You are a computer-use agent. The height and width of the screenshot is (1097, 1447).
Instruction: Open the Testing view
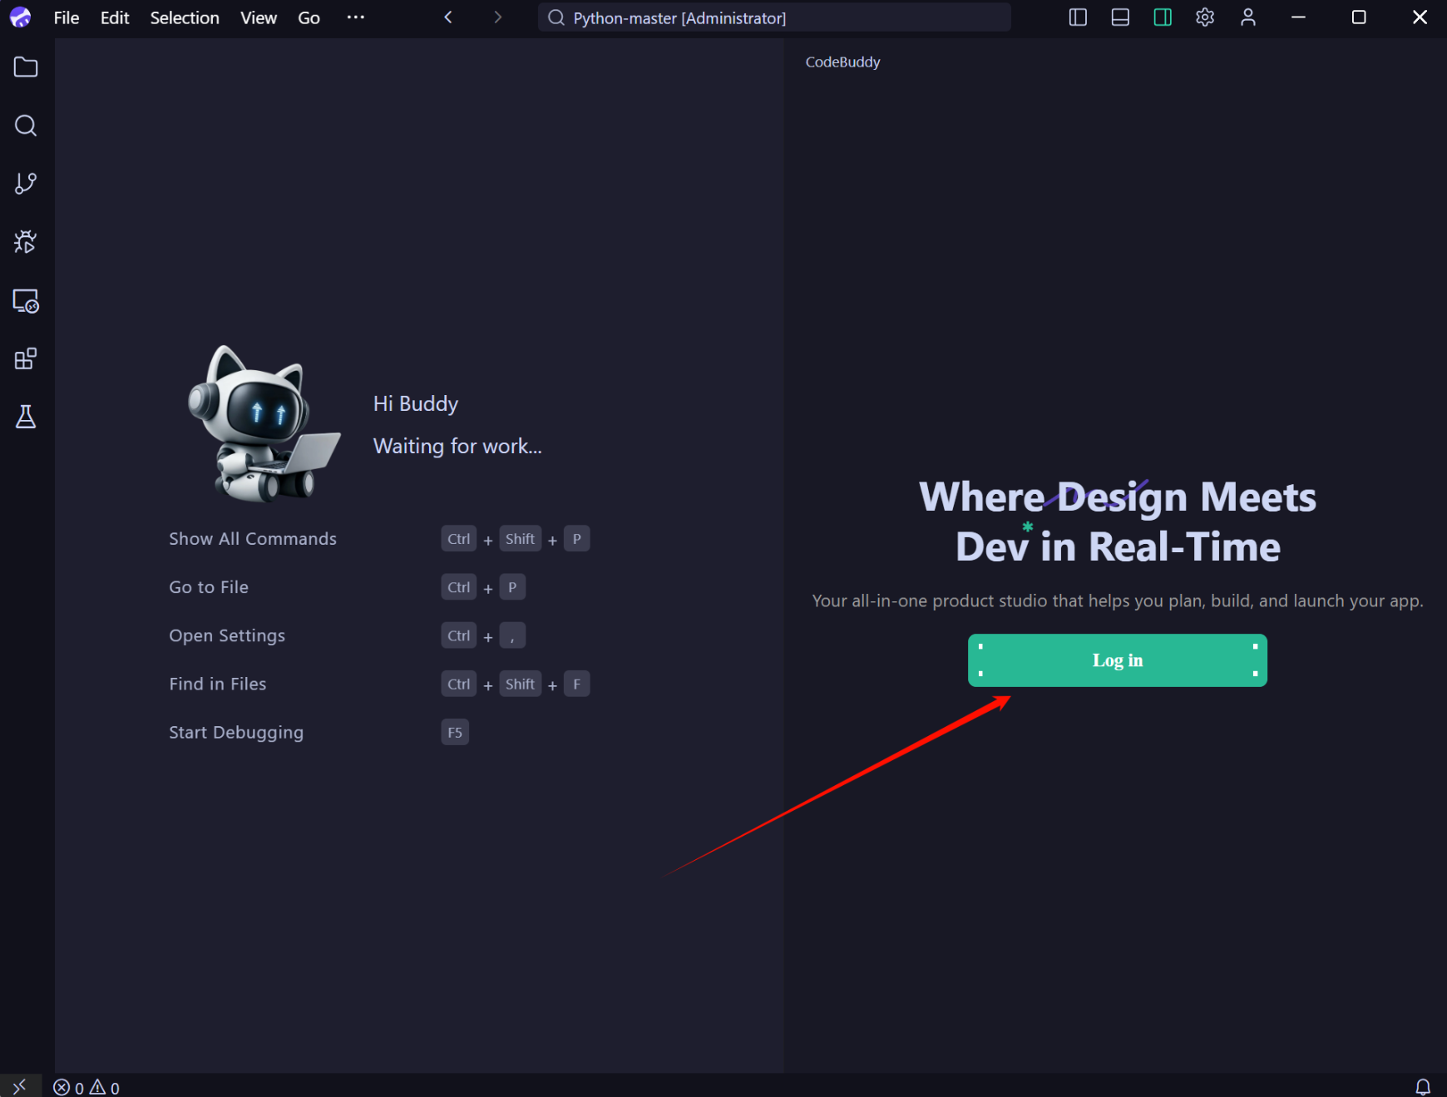(25, 418)
